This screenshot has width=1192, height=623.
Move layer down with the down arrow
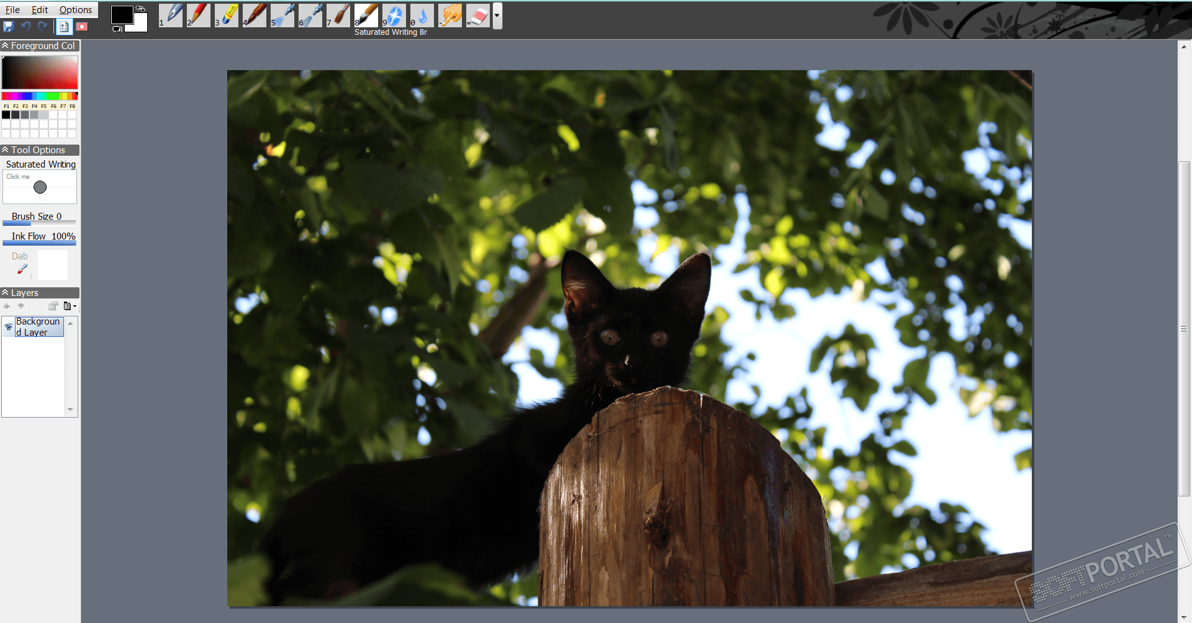click(x=20, y=306)
